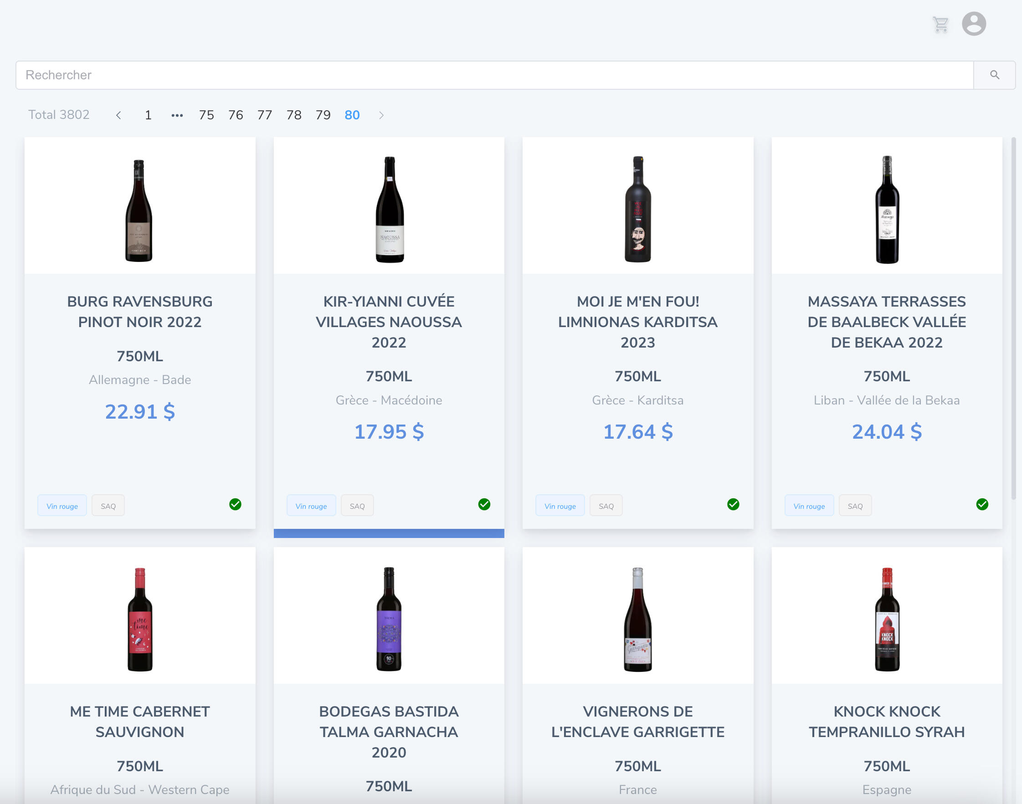Open Moi Je M'en Fou Limnionas title

[x=637, y=322]
